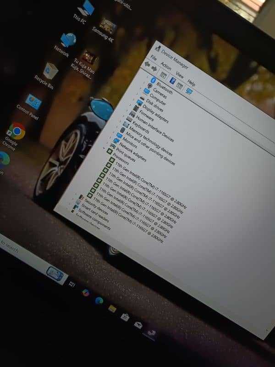
Task: Select the Firmware category icon
Action: (x=136, y=108)
